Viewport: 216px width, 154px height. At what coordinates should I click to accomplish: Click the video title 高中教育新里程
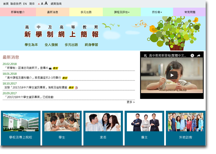(x=168, y=56)
